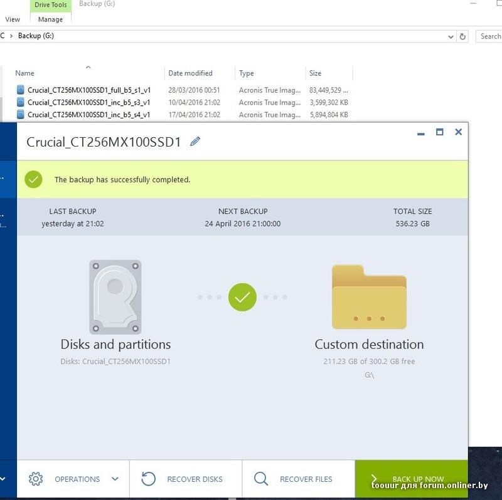Minimize the Acronis backup window
The width and height of the screenshot is (502, 500).
(x=421, y=133)
